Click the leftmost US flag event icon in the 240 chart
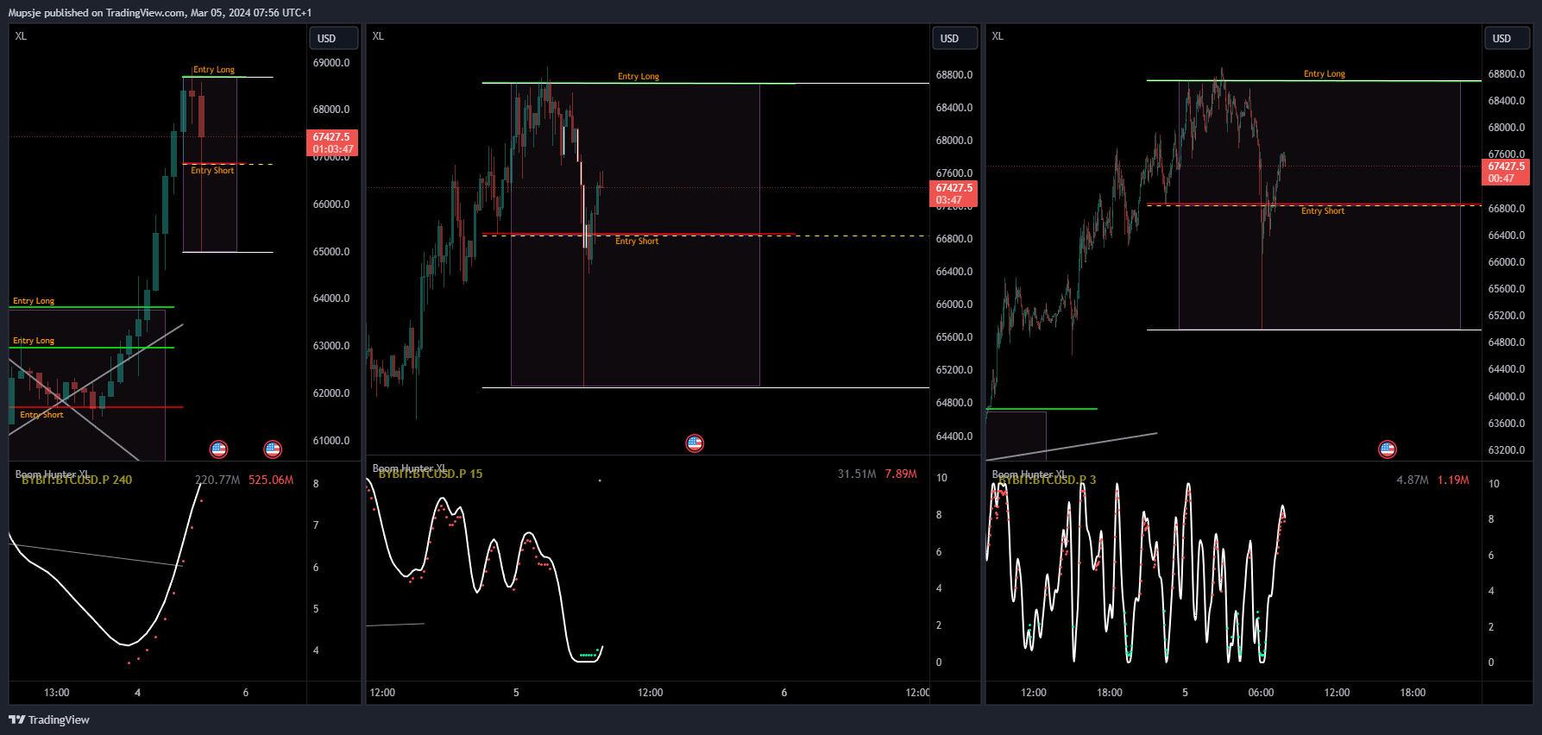Screen dimensions: 1542x735 click(219, 449)
